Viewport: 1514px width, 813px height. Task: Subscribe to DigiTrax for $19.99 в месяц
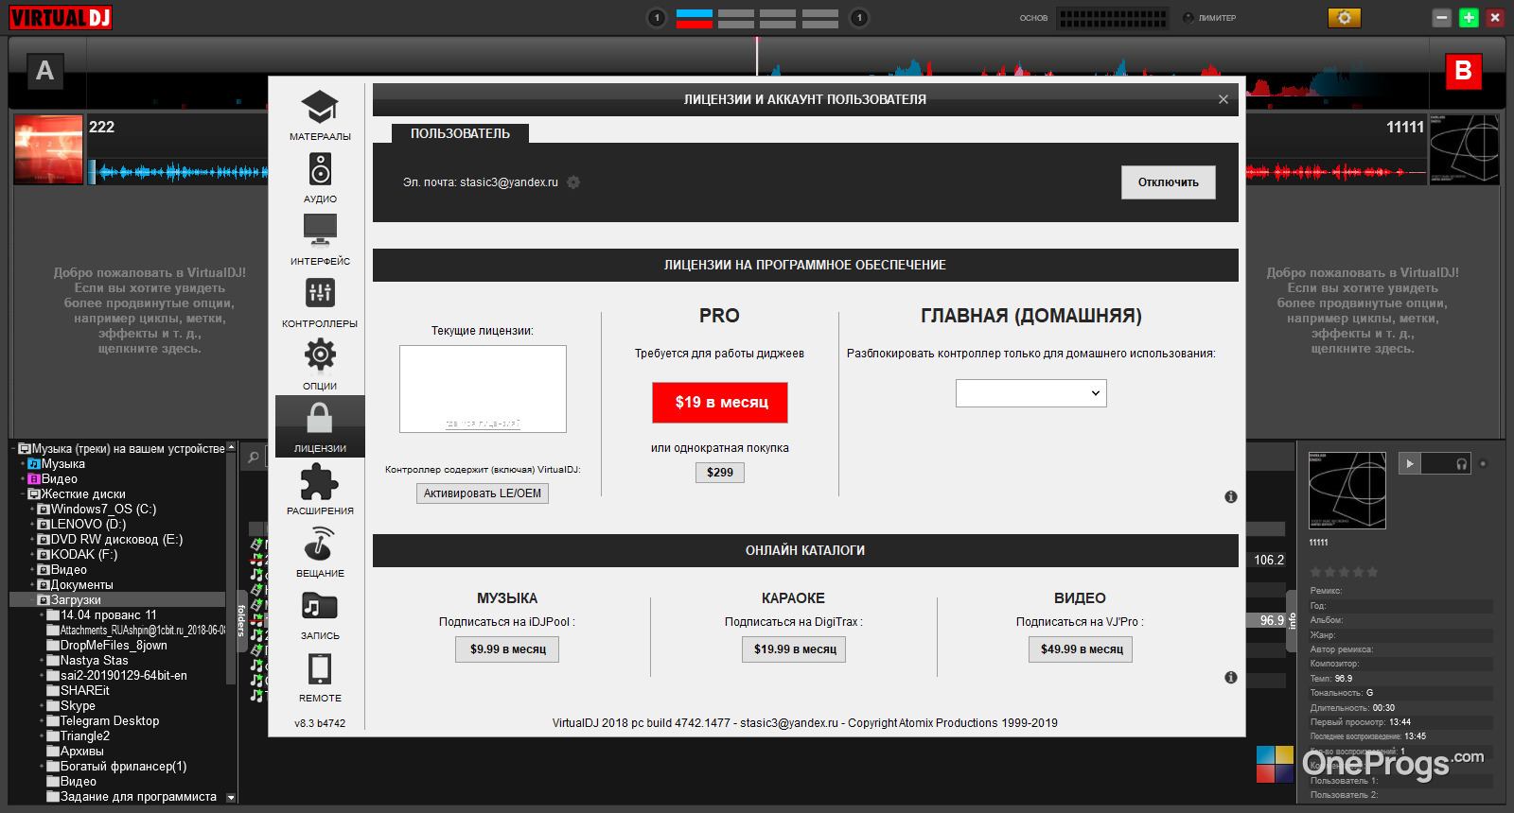pos(795,649)
